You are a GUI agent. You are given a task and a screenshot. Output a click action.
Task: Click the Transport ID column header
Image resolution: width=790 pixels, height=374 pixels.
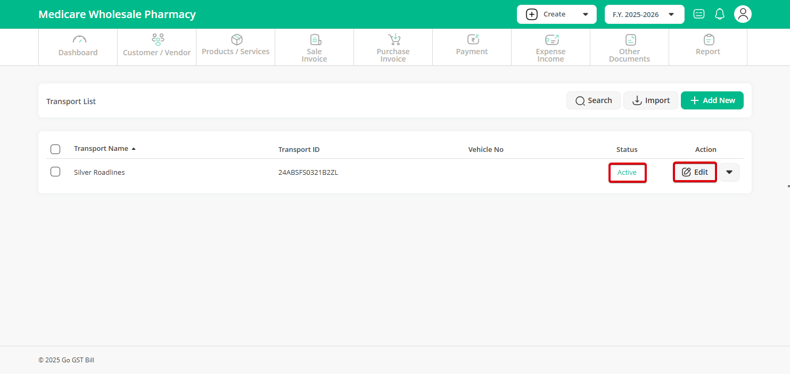point(299,149)
